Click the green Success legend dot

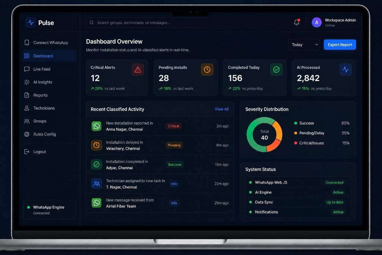pyautogui.click(x=295, y=123)
